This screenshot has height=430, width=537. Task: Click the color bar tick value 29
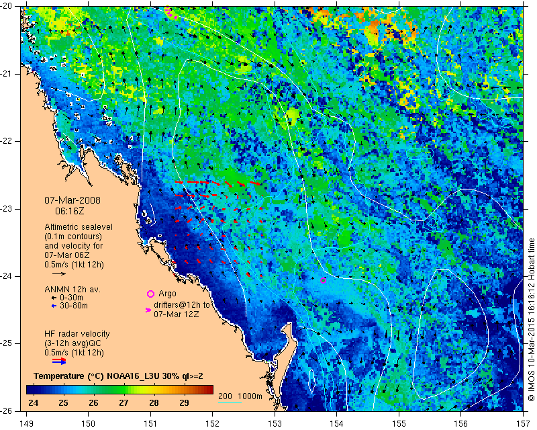(184, 402)
